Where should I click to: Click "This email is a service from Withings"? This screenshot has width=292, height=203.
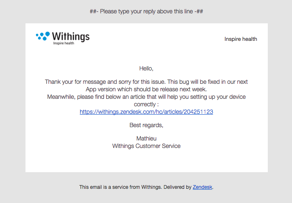pos(120,187)
